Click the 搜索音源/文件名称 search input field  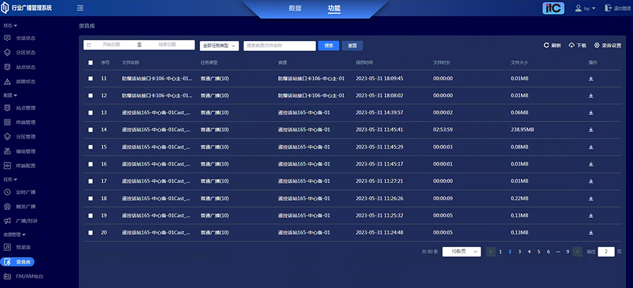pyautogui.click(x=279, y=46)
